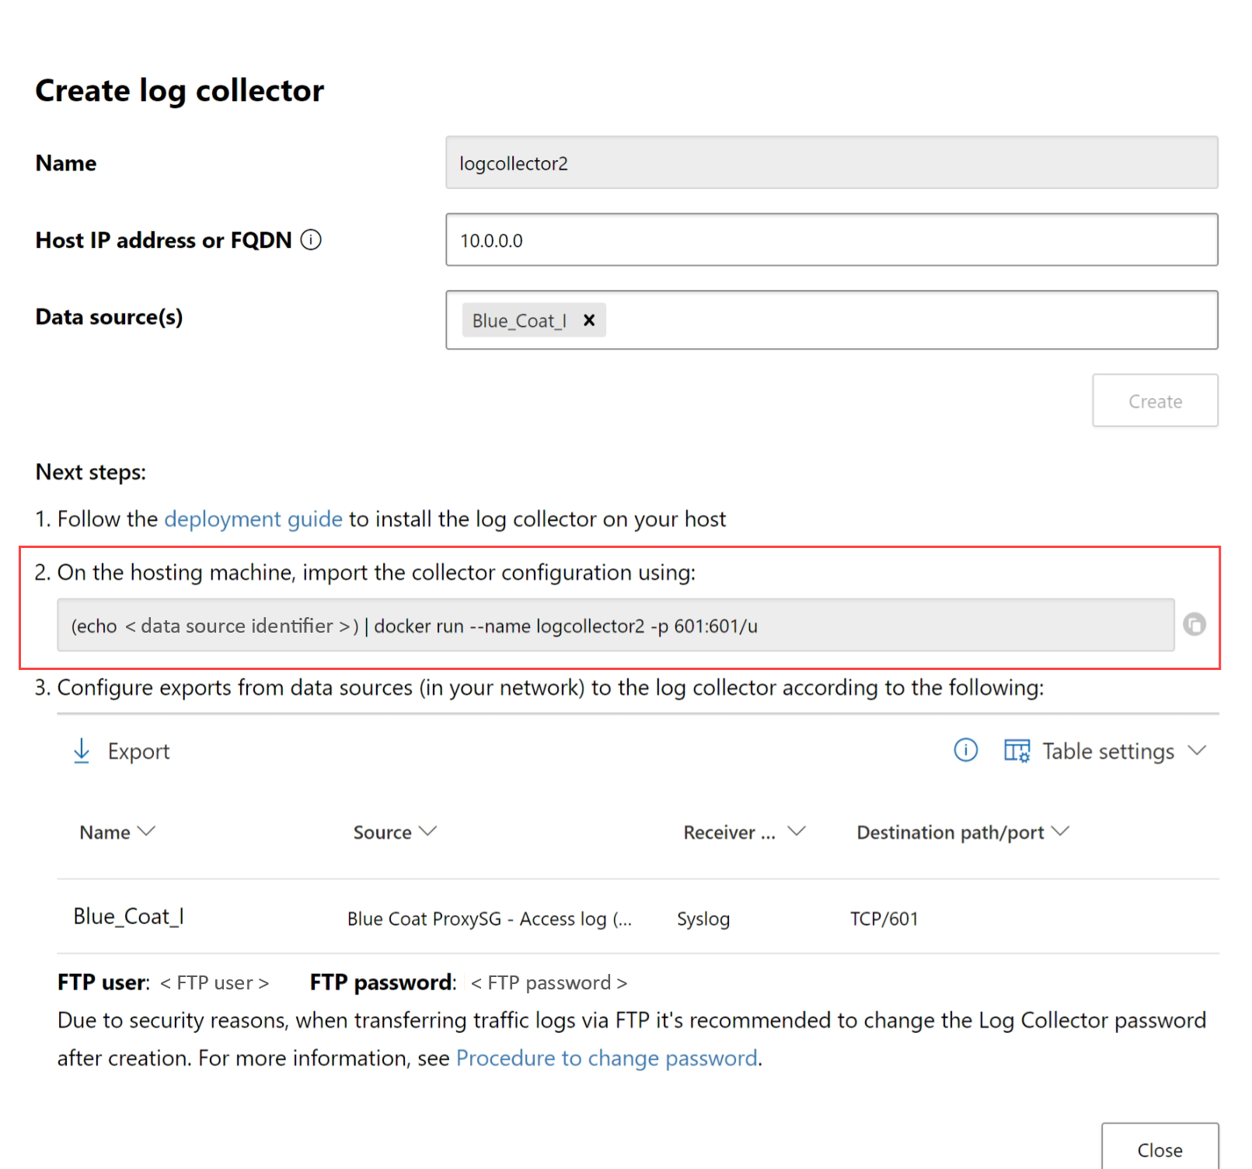Remove the Blue_Coat_I data source tag
Viewport: 1252px width, 1169px height.
589,320
